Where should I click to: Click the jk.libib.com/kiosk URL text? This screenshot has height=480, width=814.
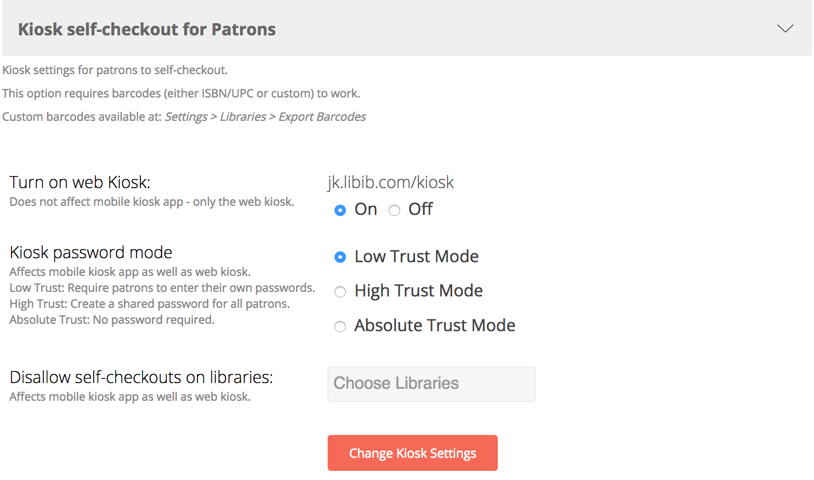[x=390, y=182]
